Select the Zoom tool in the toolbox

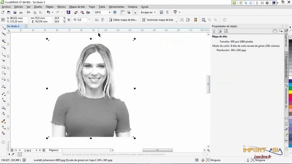point(3,47)
